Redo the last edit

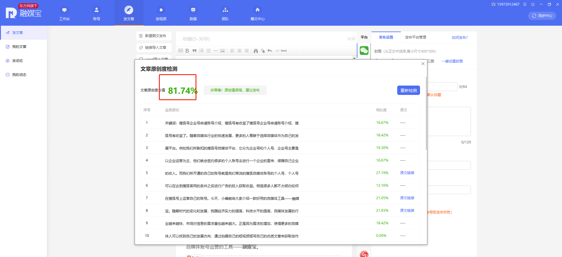tap(277, 51)
